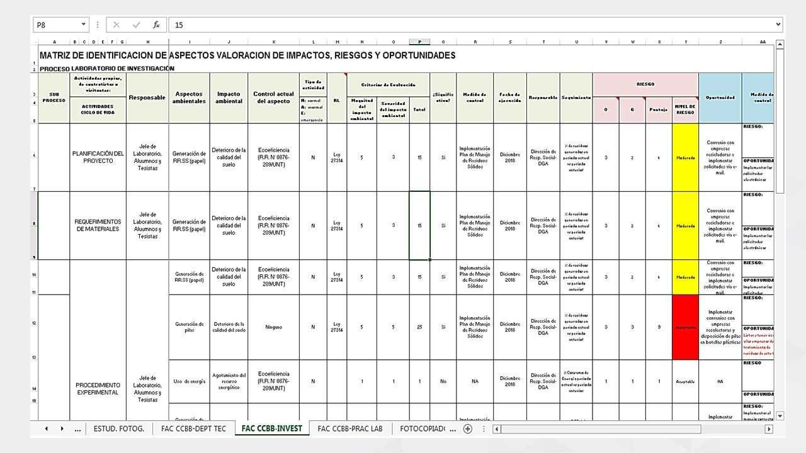Click the Control actual del aspecto header
The image size is (806, 453).
click(x=273, y=98)
